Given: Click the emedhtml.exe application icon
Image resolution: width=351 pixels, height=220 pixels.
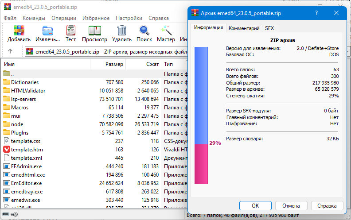Looking at the screenshot, I should (7, 174).
